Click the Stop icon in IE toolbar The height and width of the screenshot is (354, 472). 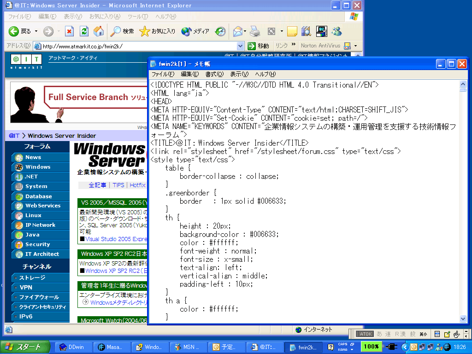69,31
